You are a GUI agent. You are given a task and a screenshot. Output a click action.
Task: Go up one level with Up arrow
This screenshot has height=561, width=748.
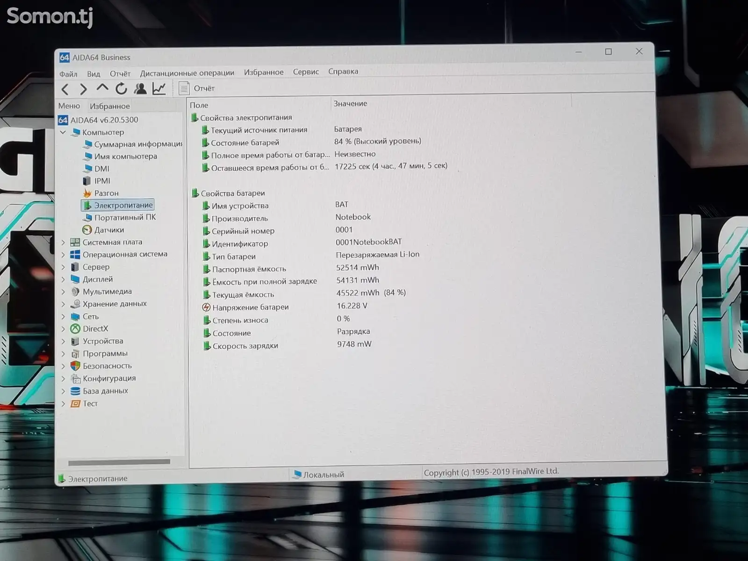(x=102, y=88)
